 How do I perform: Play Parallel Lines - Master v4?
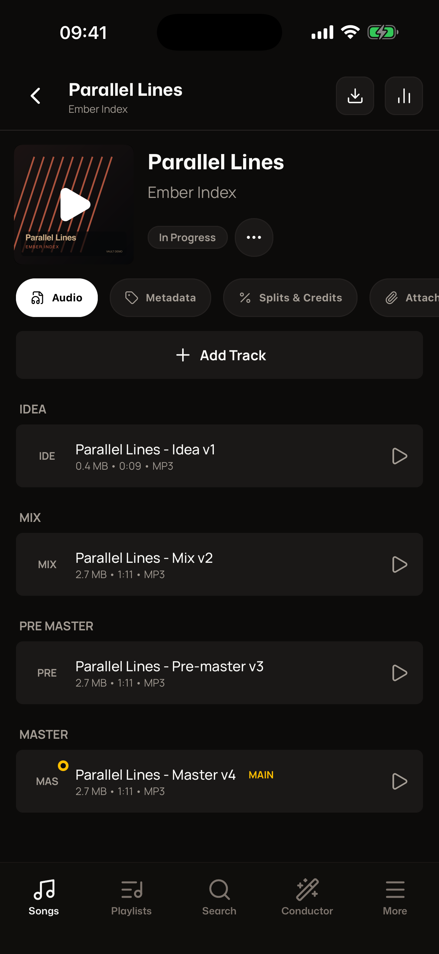coord(399,781)
